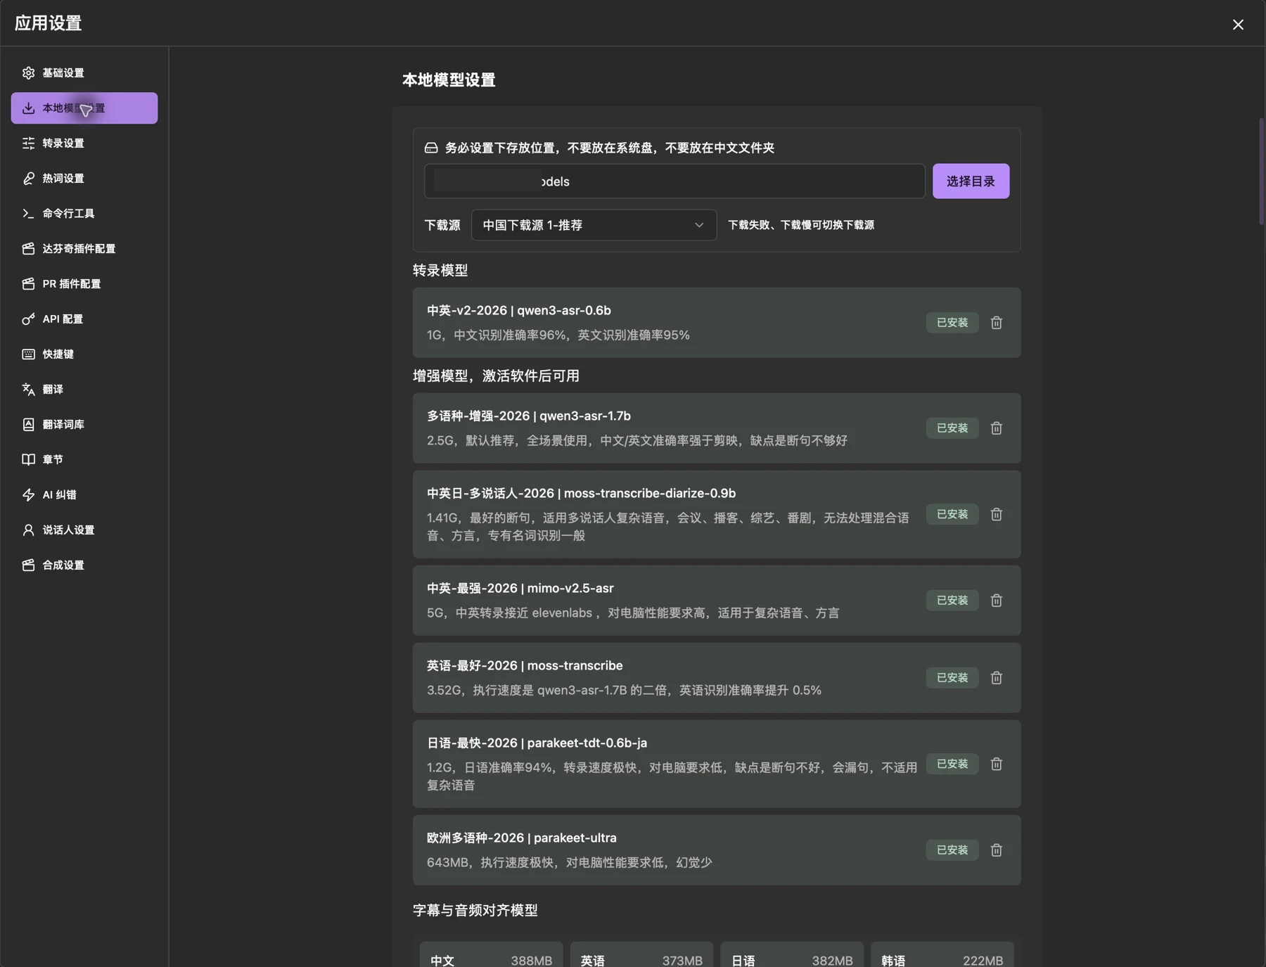
Task: Select the 英语 373MB alignment model
Action: (641, 955)
